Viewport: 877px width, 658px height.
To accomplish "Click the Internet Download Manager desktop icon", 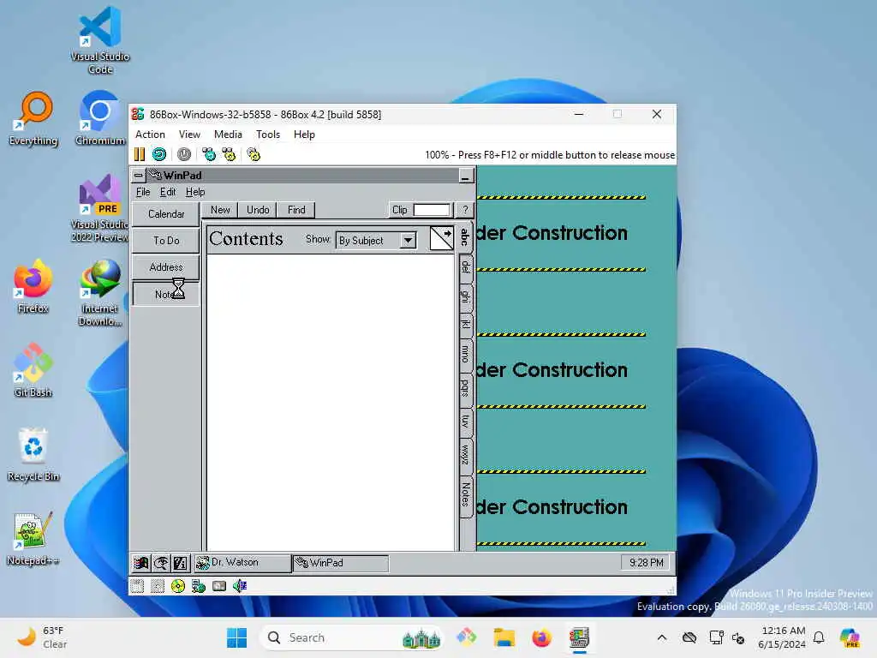I will [100, 293].
